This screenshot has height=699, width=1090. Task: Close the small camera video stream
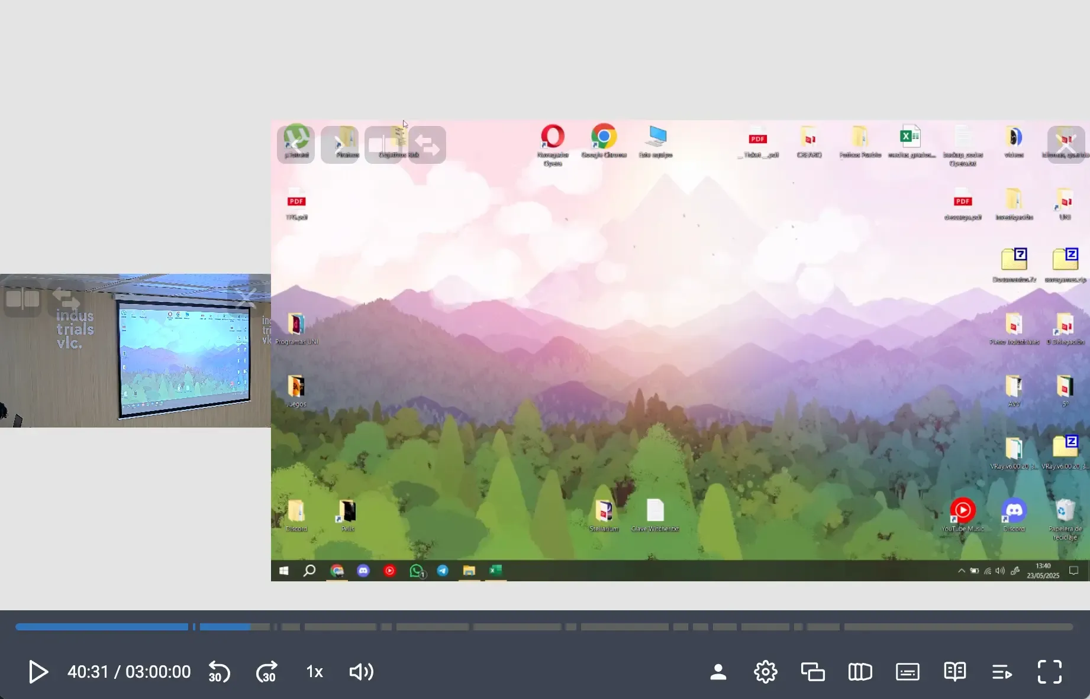(246, 298)
